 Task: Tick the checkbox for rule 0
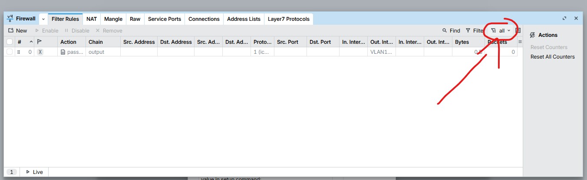pyautogui.click(x=10, y=52)
